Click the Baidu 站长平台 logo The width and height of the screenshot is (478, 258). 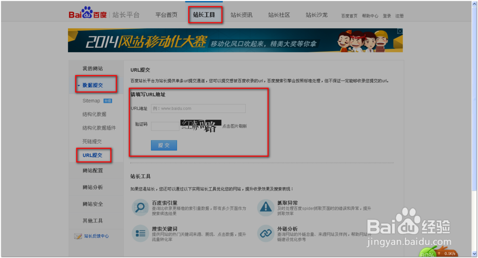pyautogui.click(x=104, y=14)
